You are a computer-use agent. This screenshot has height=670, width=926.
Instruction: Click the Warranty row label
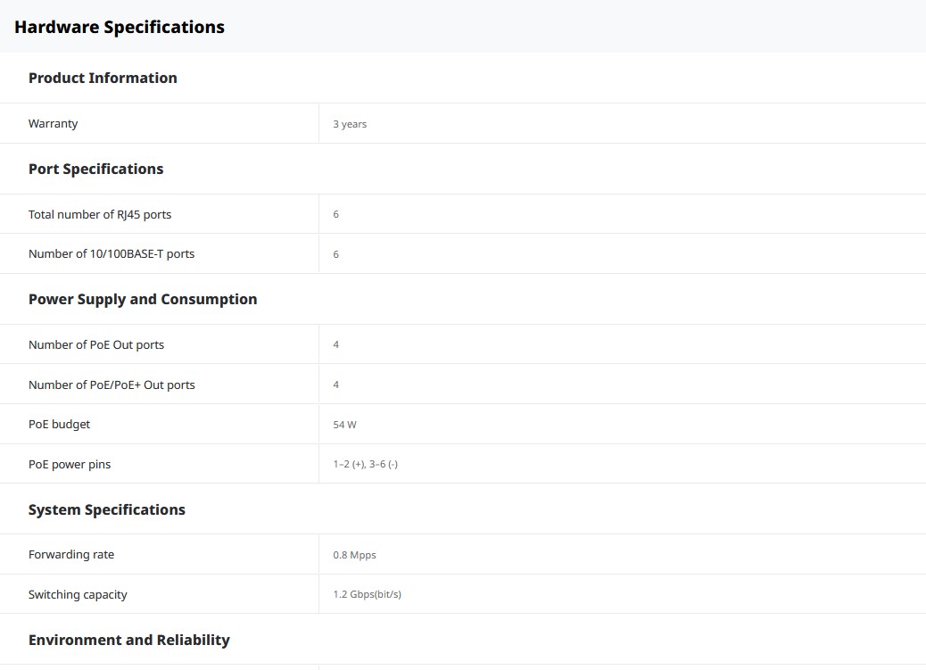coord(53,124)
